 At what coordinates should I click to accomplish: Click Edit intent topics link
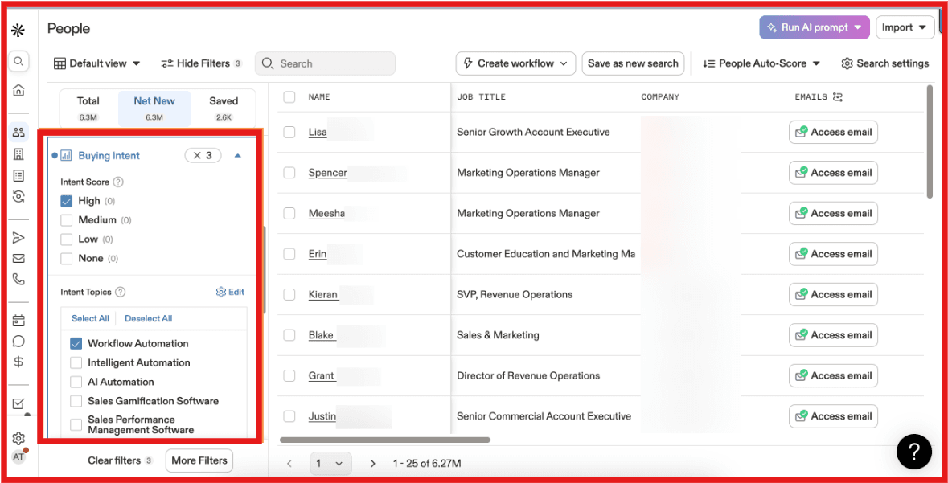pyautogui.click(x=230, y=292)
